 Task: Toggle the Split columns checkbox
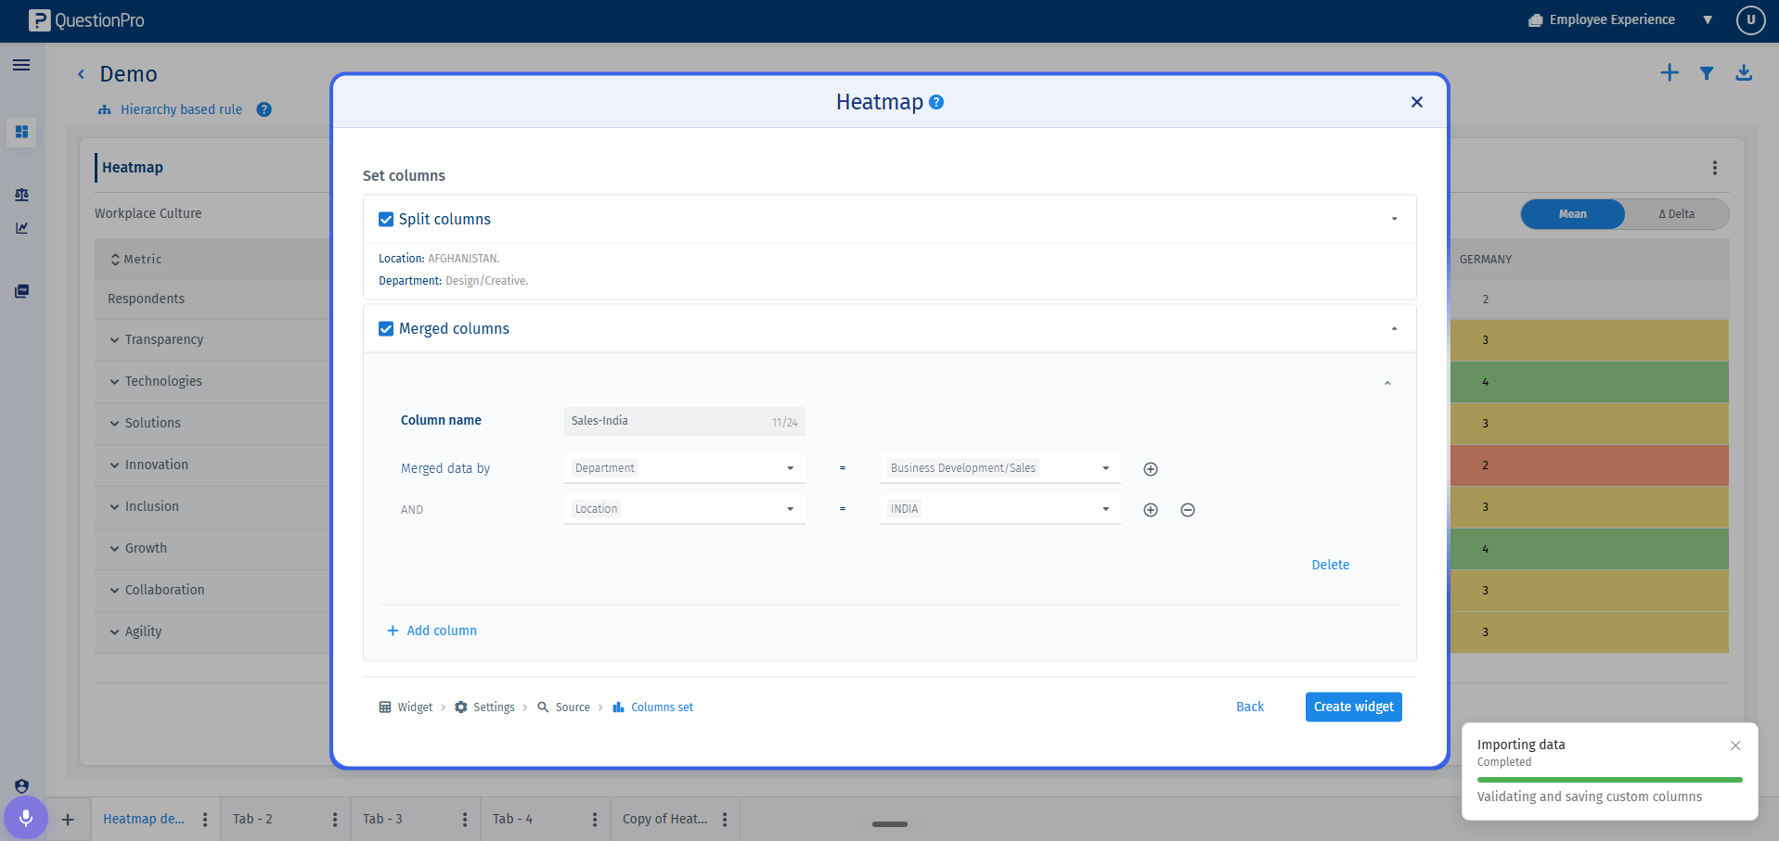pos(386,220)
